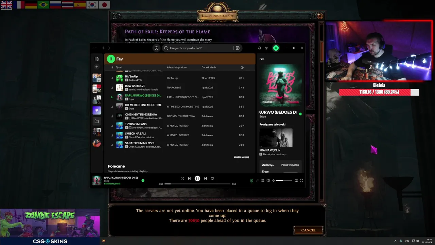
Task: Open the three-dot Spotify app menu
Action: (x=95, y=48)
